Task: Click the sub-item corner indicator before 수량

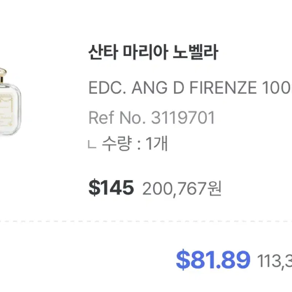Action: pyautogui.click(x=92, y=145)
